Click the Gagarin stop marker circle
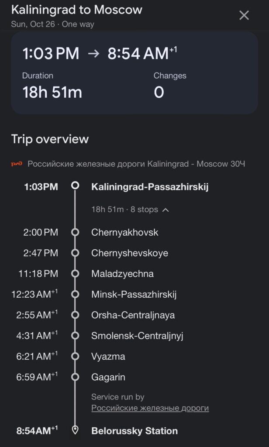The width and height of the screenshot is (269, 447). tap(75, 377)
